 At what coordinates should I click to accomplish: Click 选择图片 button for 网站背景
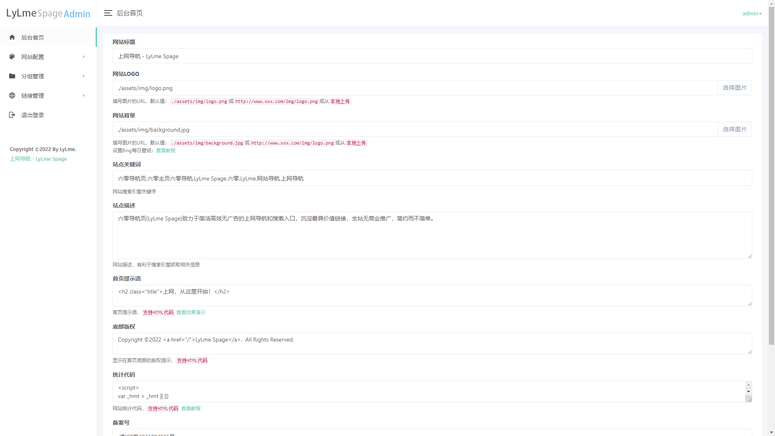click(x=734, y=129)
